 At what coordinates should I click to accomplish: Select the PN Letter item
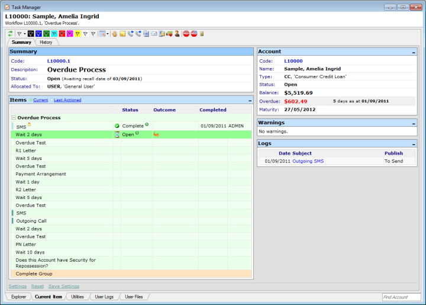pyautogui.click(x=26, y=245)
